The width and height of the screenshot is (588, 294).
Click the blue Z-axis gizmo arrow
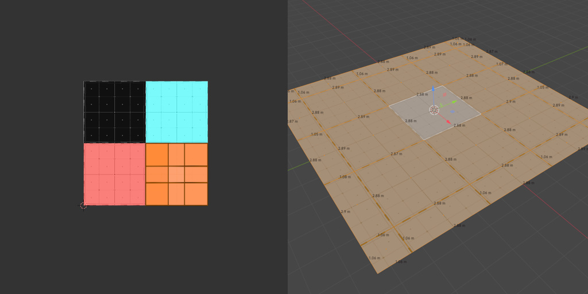click(433, 89)
